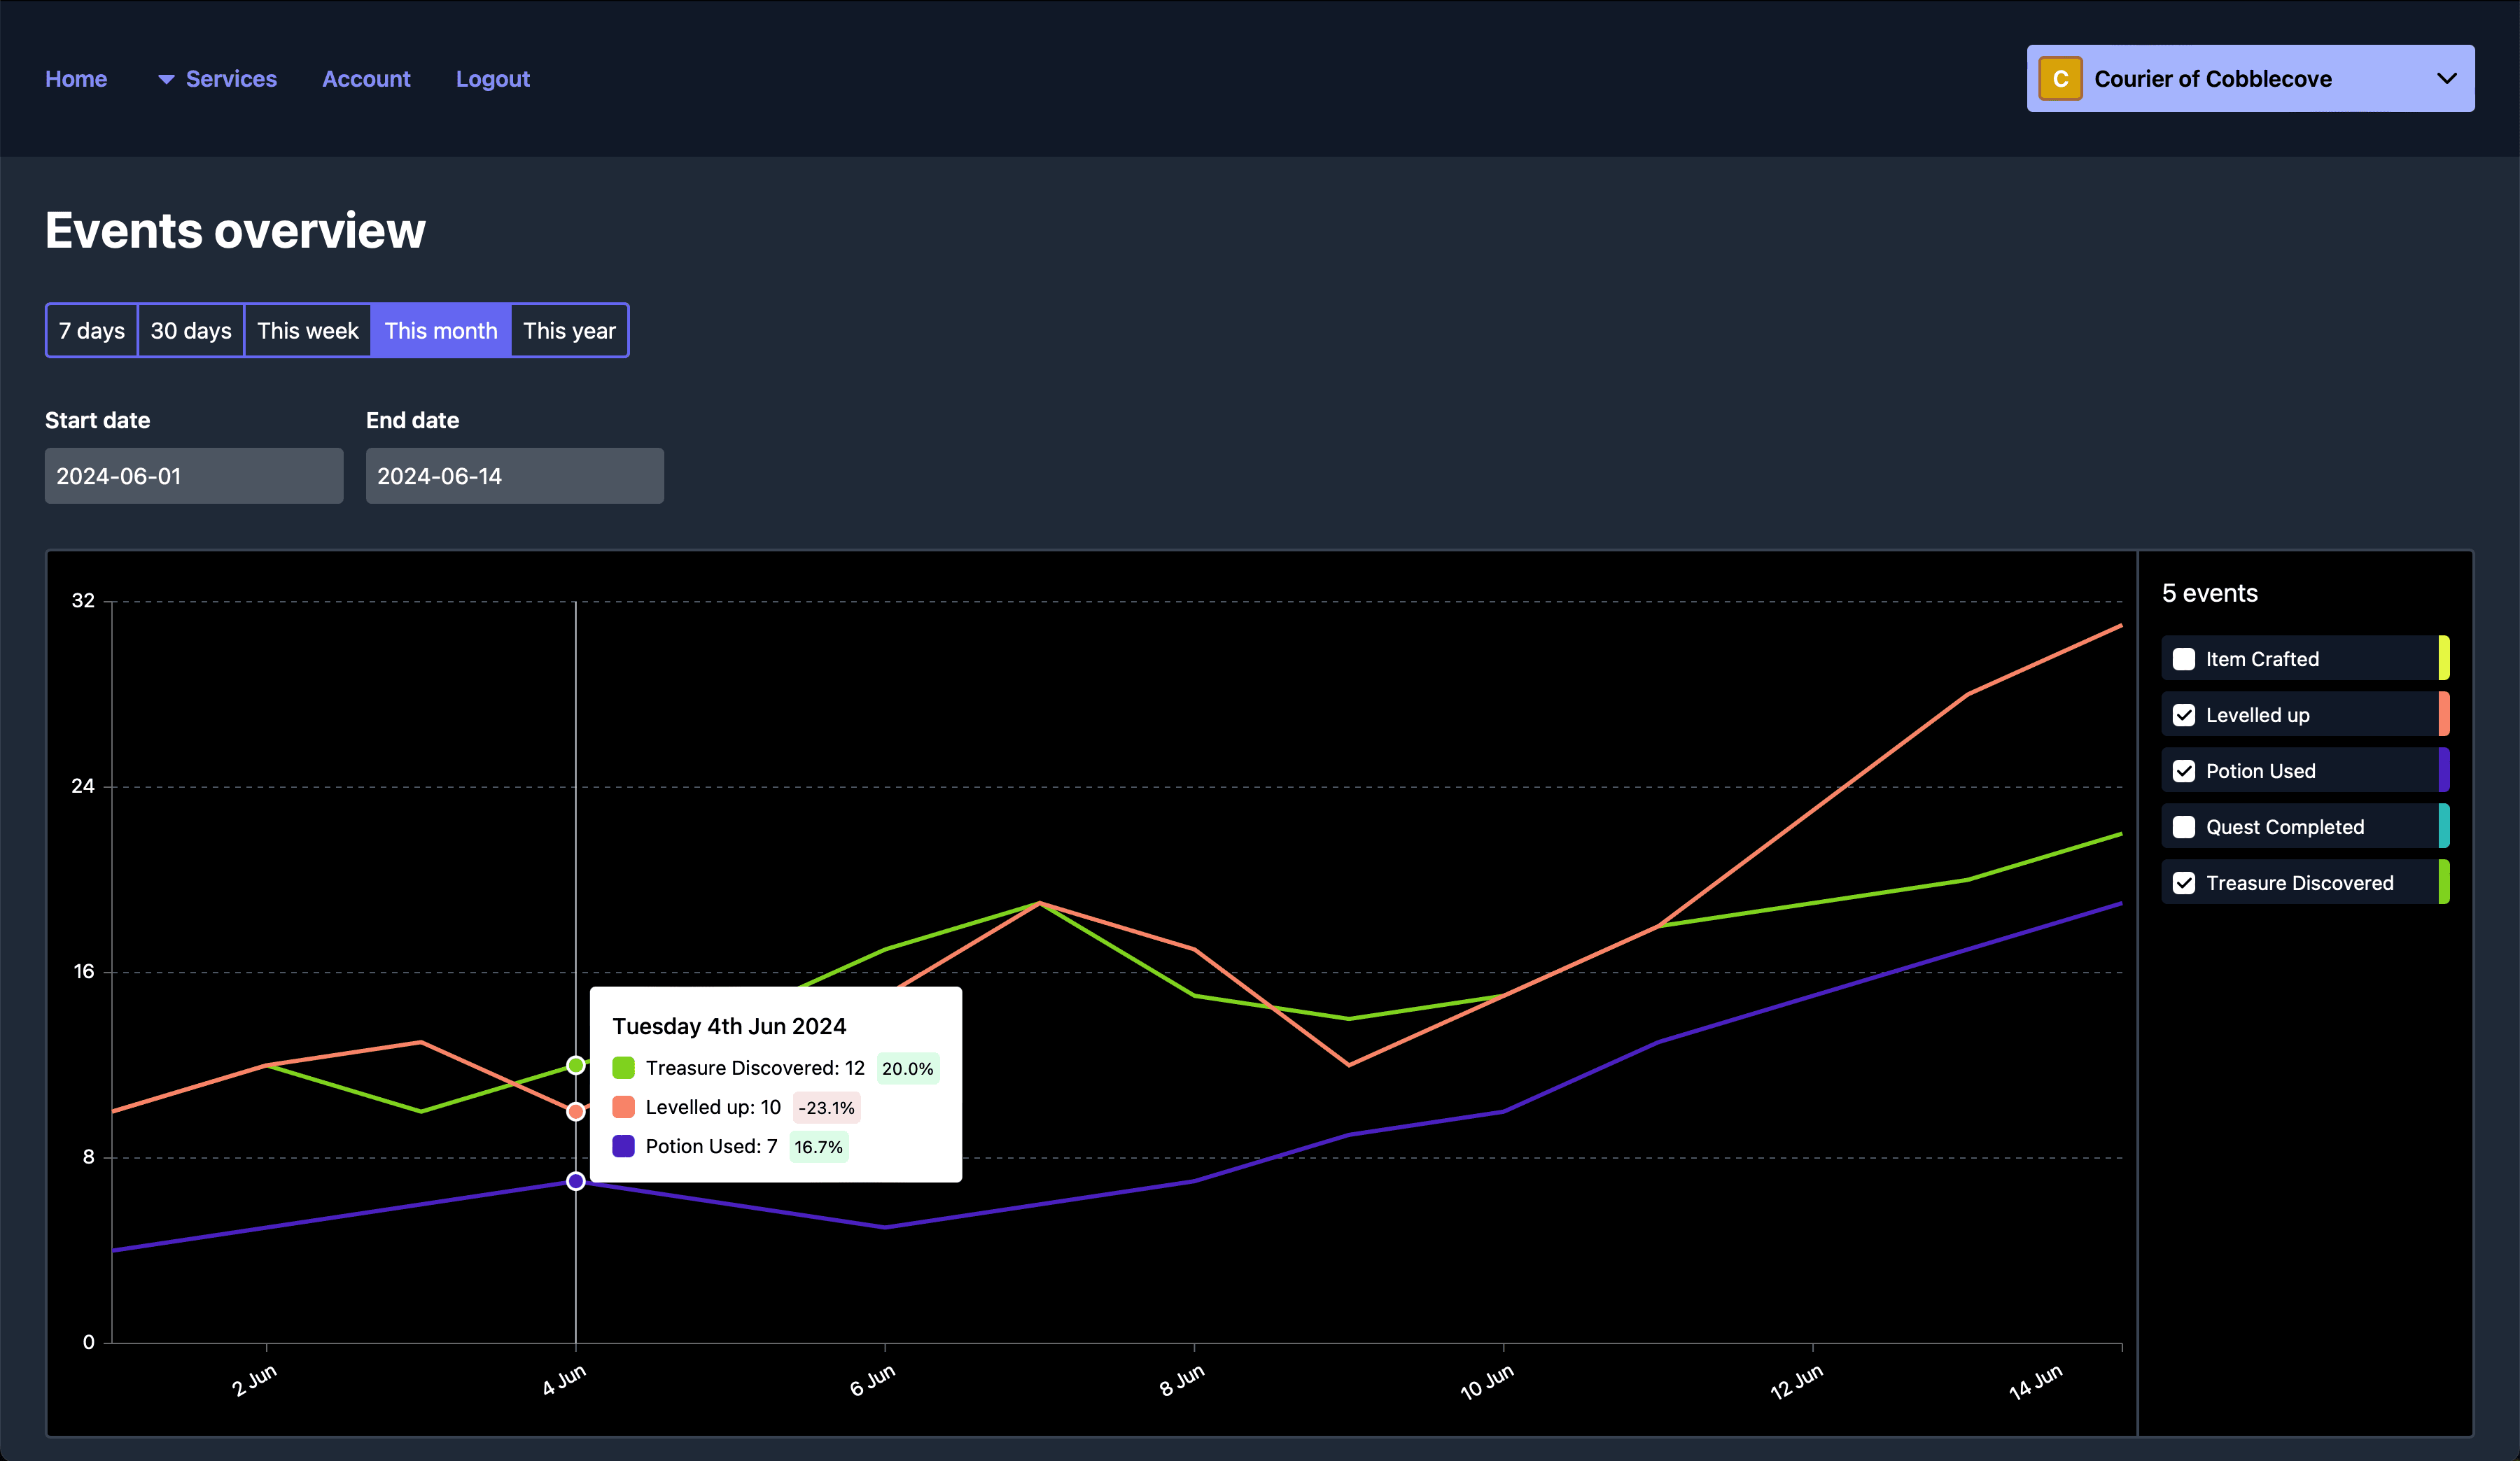The height and width of the screenshot is (1461, 2520).
Task: Click the orange data point on 4 Jun
Action: coord(575,1110)
